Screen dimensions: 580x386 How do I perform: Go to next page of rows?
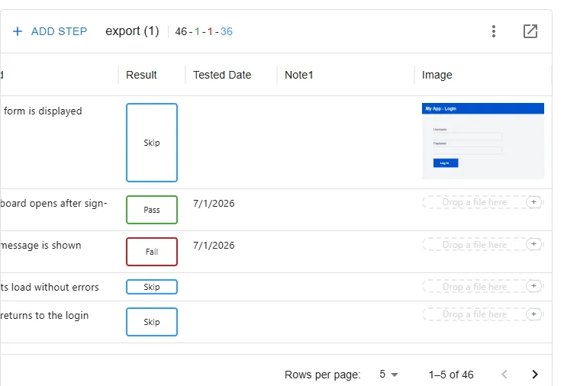(x=534, y=374)
